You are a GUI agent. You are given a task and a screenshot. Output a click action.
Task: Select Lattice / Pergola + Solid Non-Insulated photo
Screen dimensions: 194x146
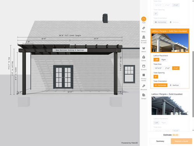[170, 43]
